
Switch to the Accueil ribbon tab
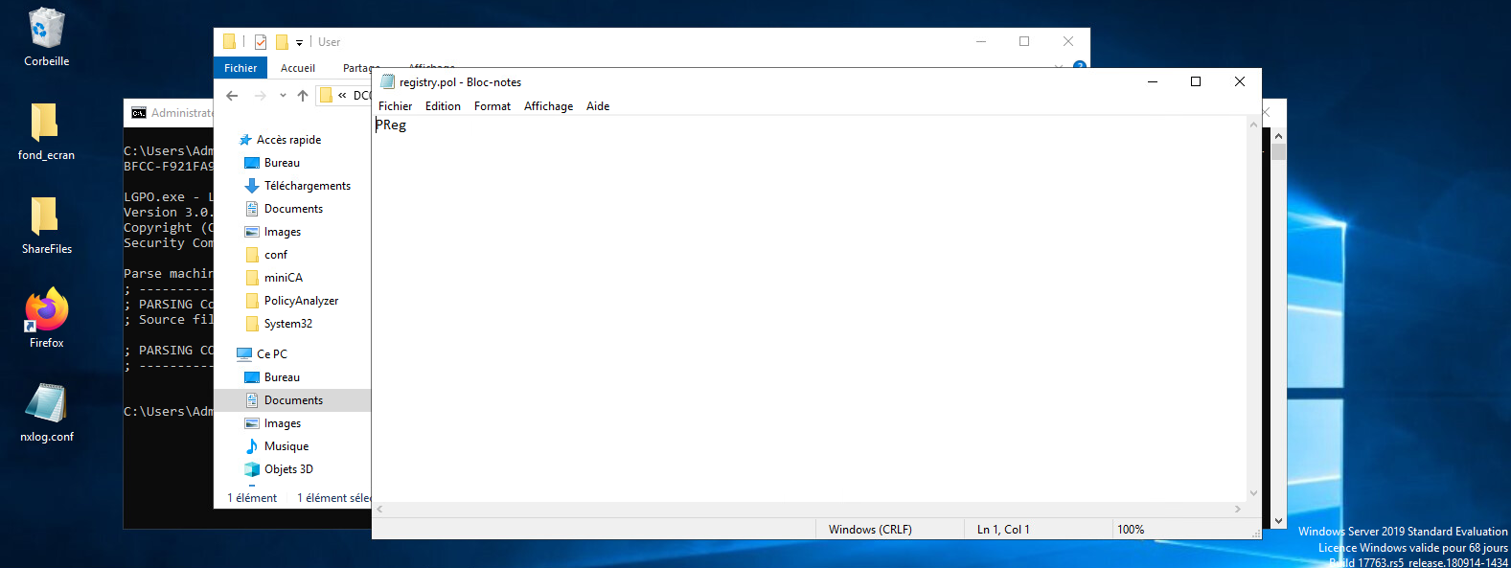pos(297,68)
